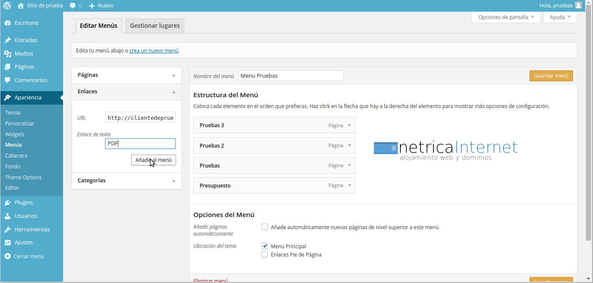Image resolution: width=593 pixels, height=283 pixels.
Task: Go to Usuarios in the sidebar
Action: click(x=26, y=216)
